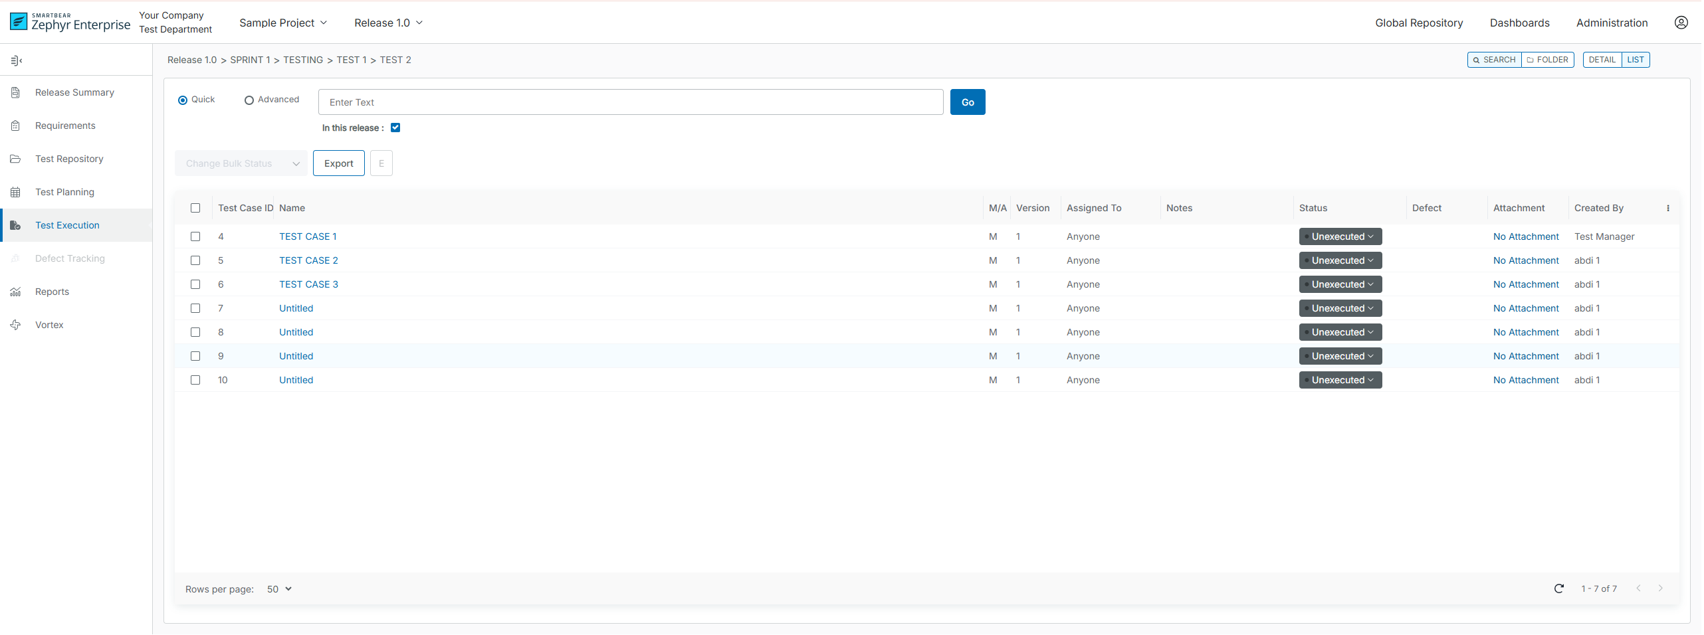Click the Vortex sidebar icon
1704x635 pixels.
tap(15, 325)
